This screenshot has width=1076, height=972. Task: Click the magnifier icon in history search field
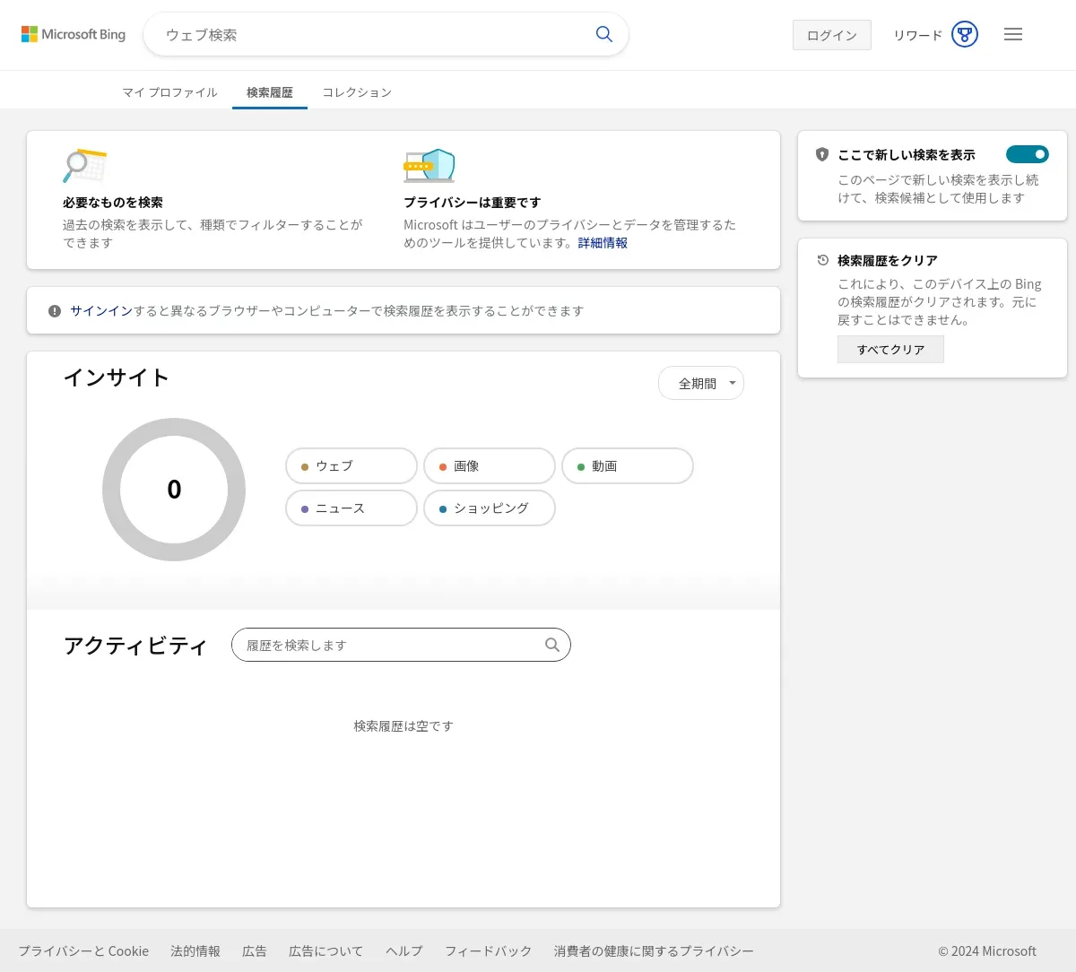pos(552,645)
